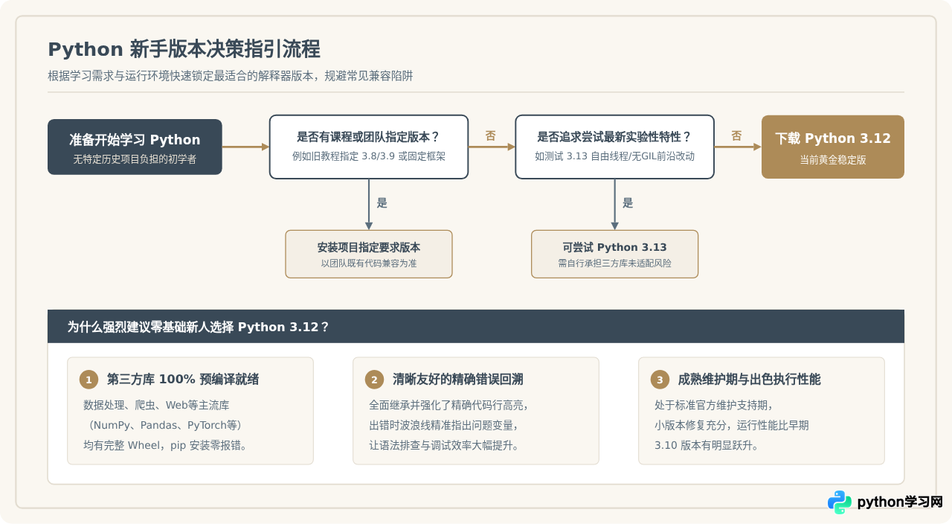The width and height of the screenshot is (952, 524).
Task: Select the '安装项目指定要求版本' box
Action: [x=369, y=254]
